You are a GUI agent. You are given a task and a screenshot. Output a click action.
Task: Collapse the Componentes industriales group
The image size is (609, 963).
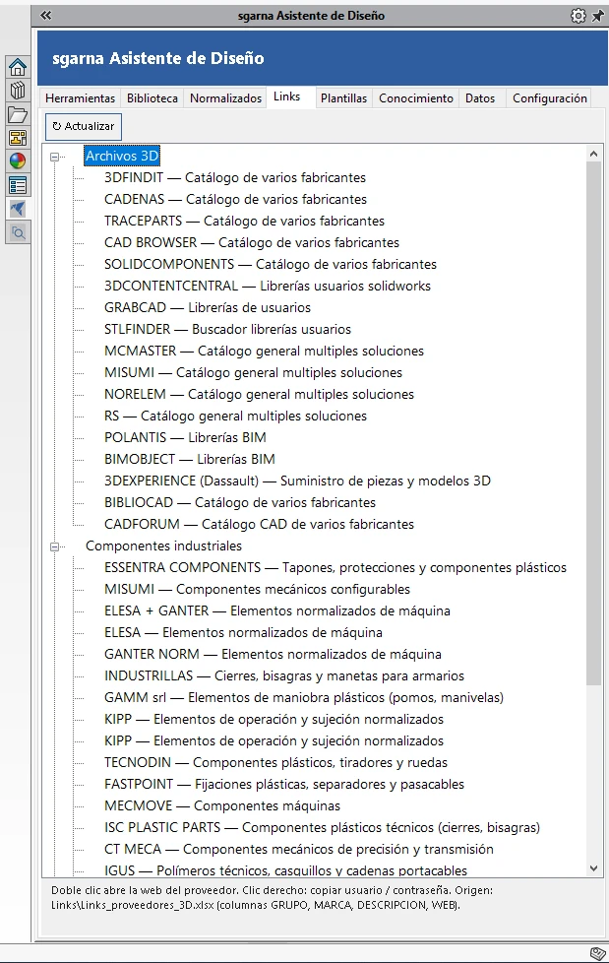point(55,546)
